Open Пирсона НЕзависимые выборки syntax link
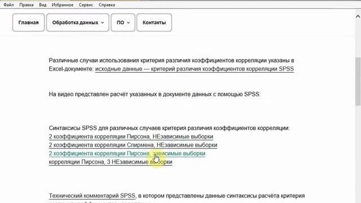361x203 pixels. (131, 136)
